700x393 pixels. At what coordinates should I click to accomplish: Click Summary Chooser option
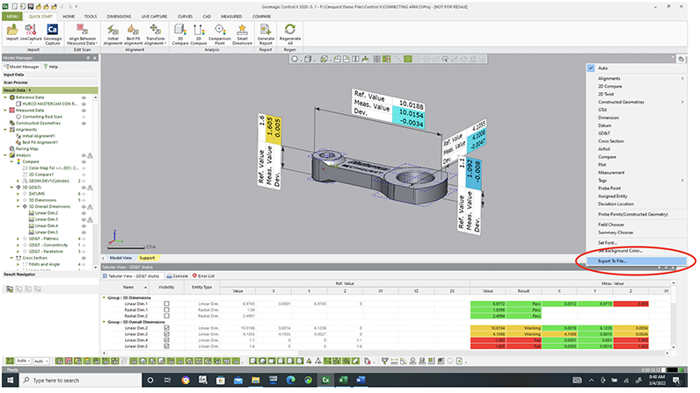(616, 232)
